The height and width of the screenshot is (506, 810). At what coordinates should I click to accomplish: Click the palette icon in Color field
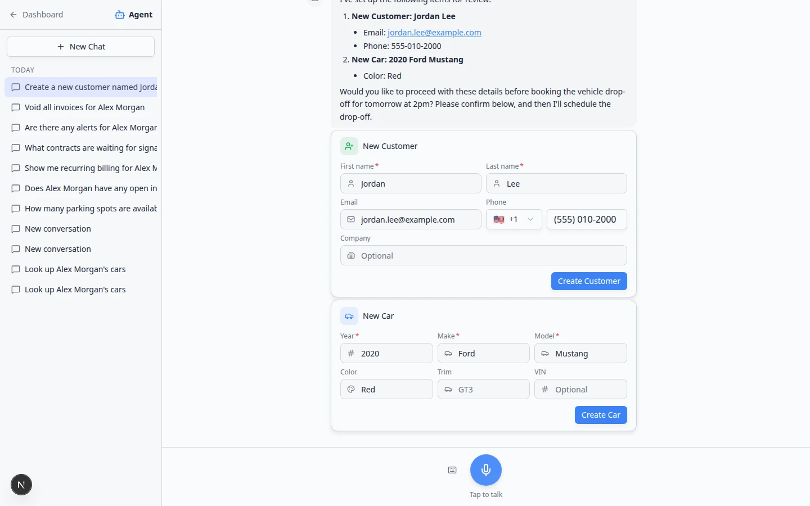[x=351, y=390]
